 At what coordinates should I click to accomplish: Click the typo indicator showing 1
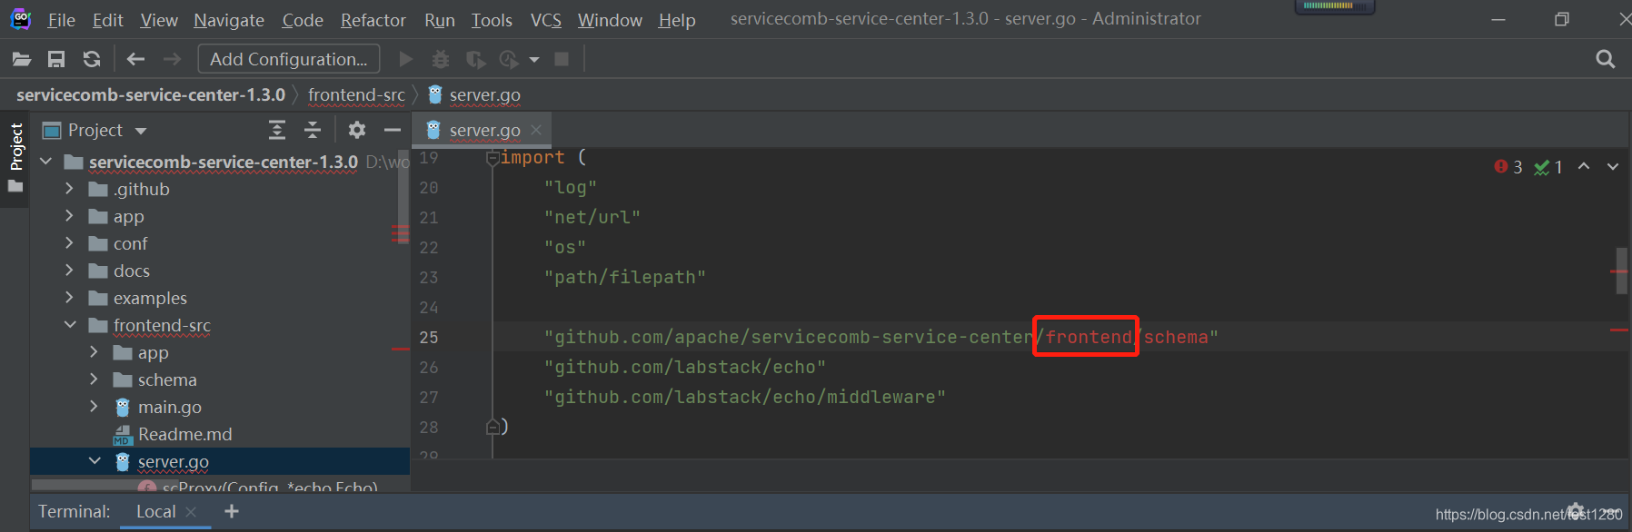[x=1548, y=167]
